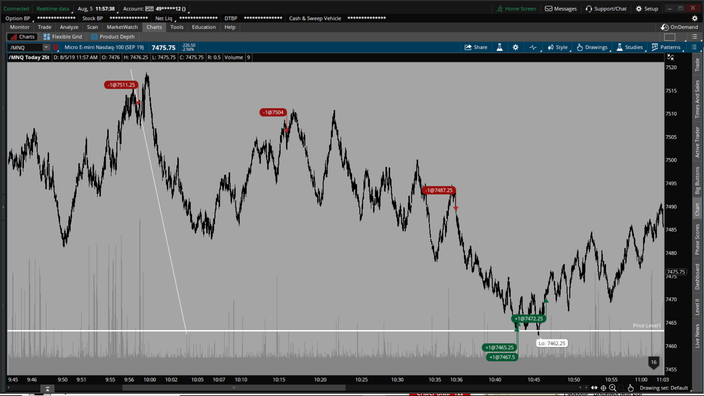
Task: Open the Setup menu
Action: (647, 9)
